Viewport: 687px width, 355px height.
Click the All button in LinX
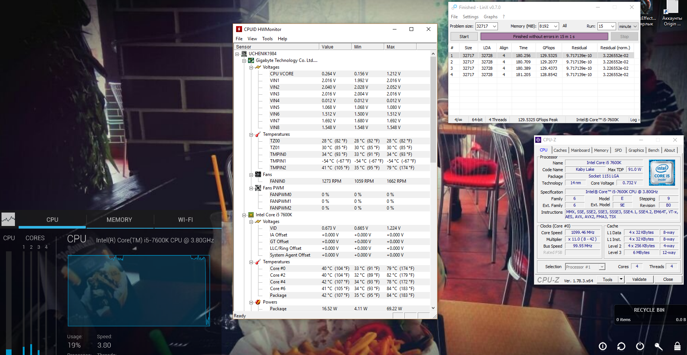(565, 26)
